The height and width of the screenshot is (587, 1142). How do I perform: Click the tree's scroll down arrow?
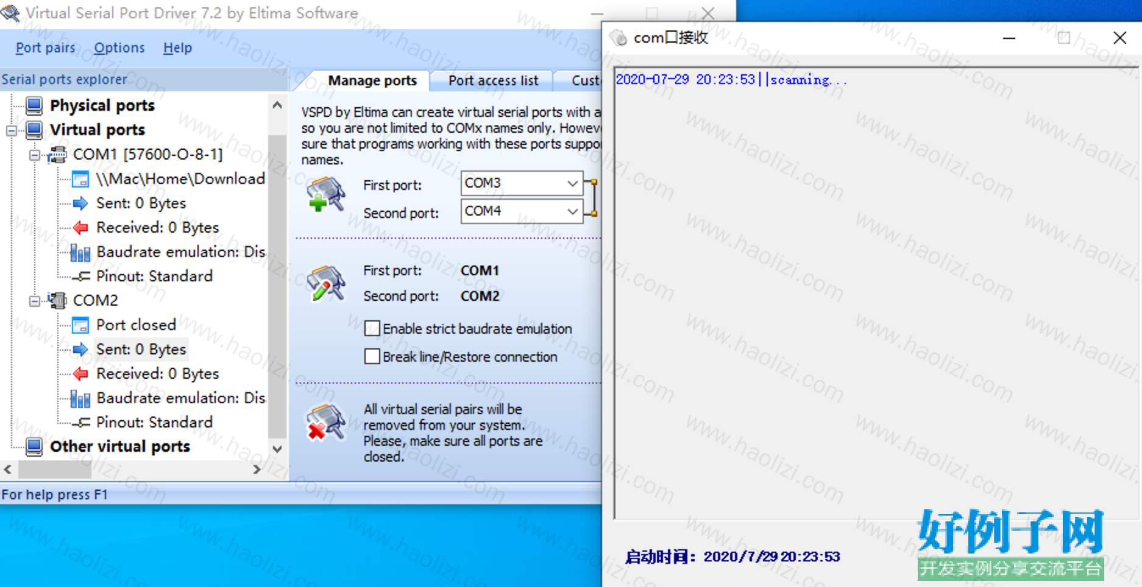click(277, 449)
